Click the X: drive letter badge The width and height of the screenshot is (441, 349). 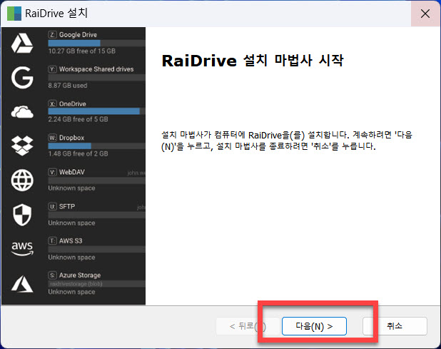pos(53,103)
